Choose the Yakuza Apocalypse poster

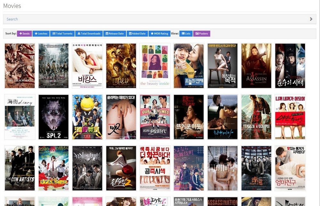click(x=256, y=117)
